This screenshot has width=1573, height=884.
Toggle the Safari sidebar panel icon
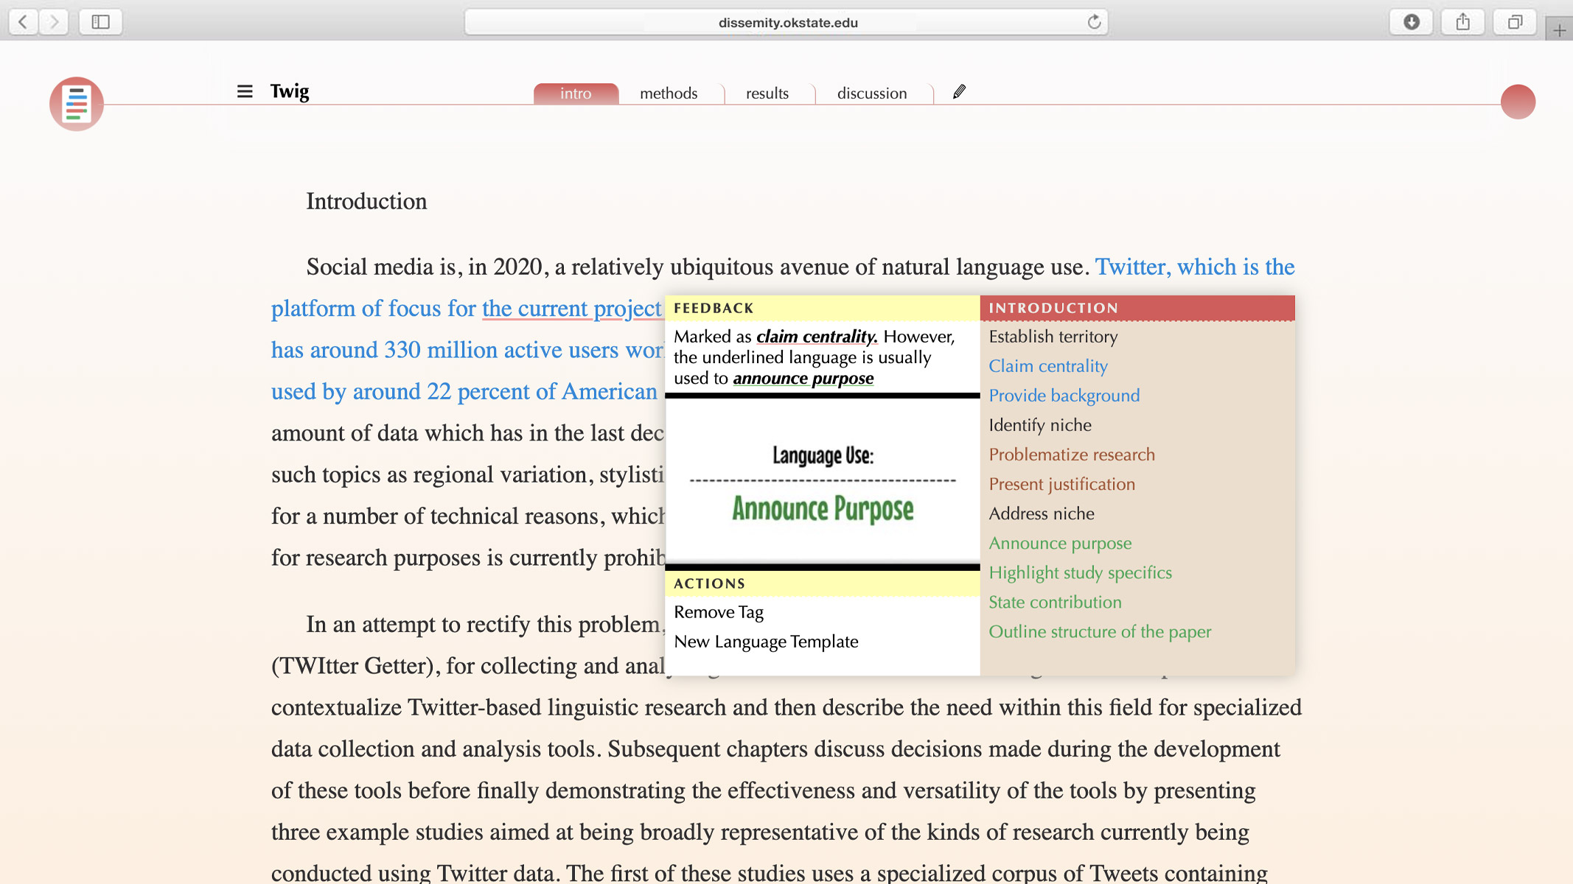pyautogui.click(x=101, y=21)
